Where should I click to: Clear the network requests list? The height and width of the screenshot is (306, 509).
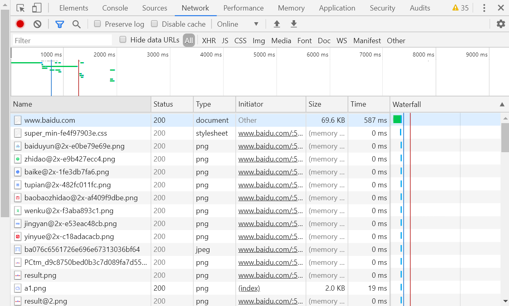37,24
